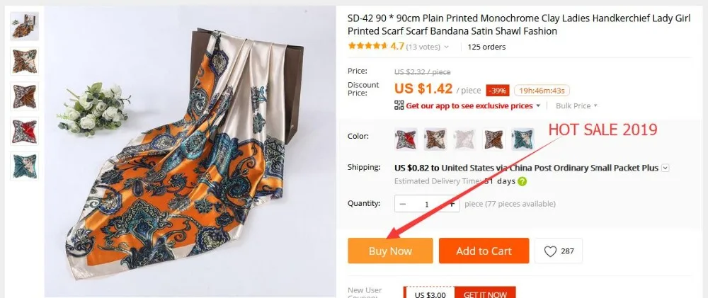Choose the white scarf color swatch
Image resolution: width=708 pixels, height=298 pixels.
coord(464,139)
